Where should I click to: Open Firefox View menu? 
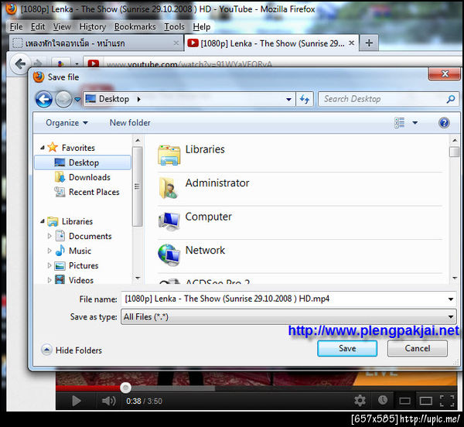pos(62,26)
